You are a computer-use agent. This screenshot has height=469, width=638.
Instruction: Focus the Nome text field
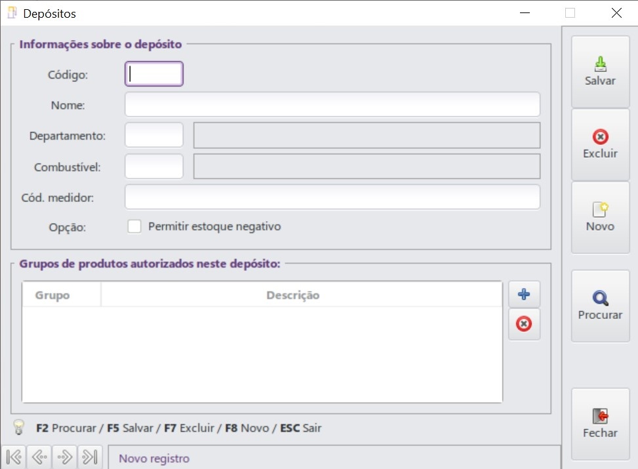coord(332,104)
